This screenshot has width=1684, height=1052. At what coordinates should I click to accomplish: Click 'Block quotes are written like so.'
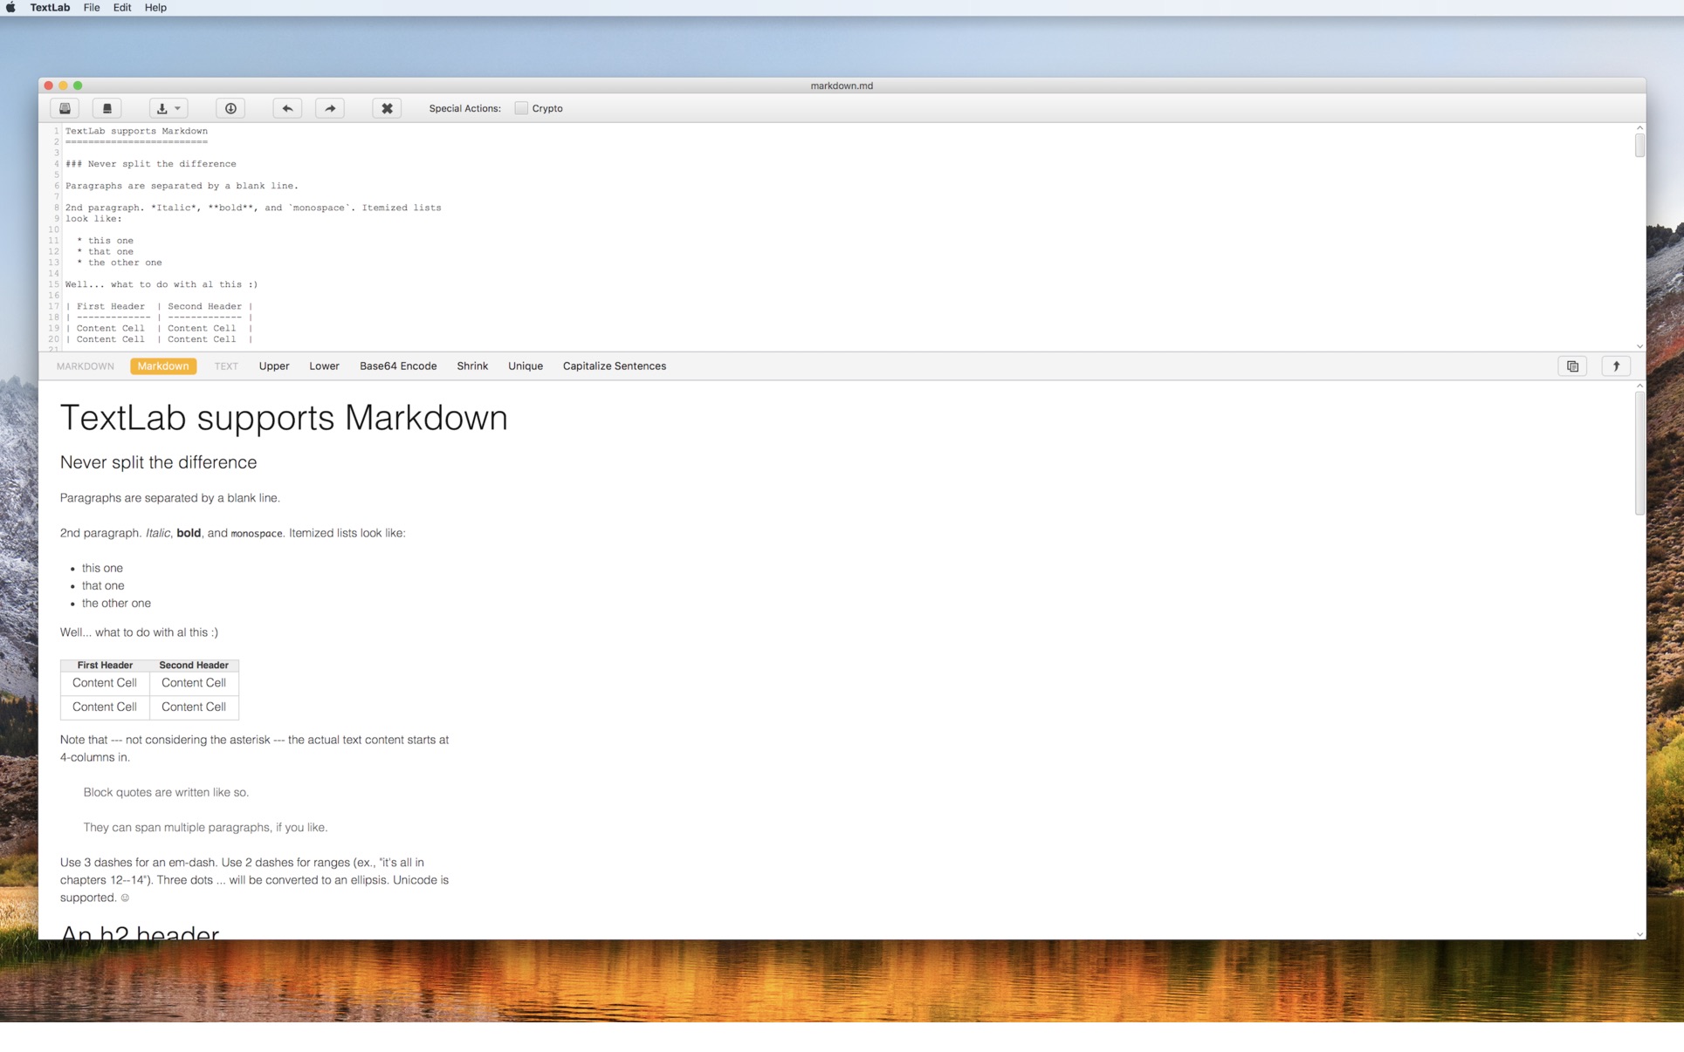[x=166, y=792]
